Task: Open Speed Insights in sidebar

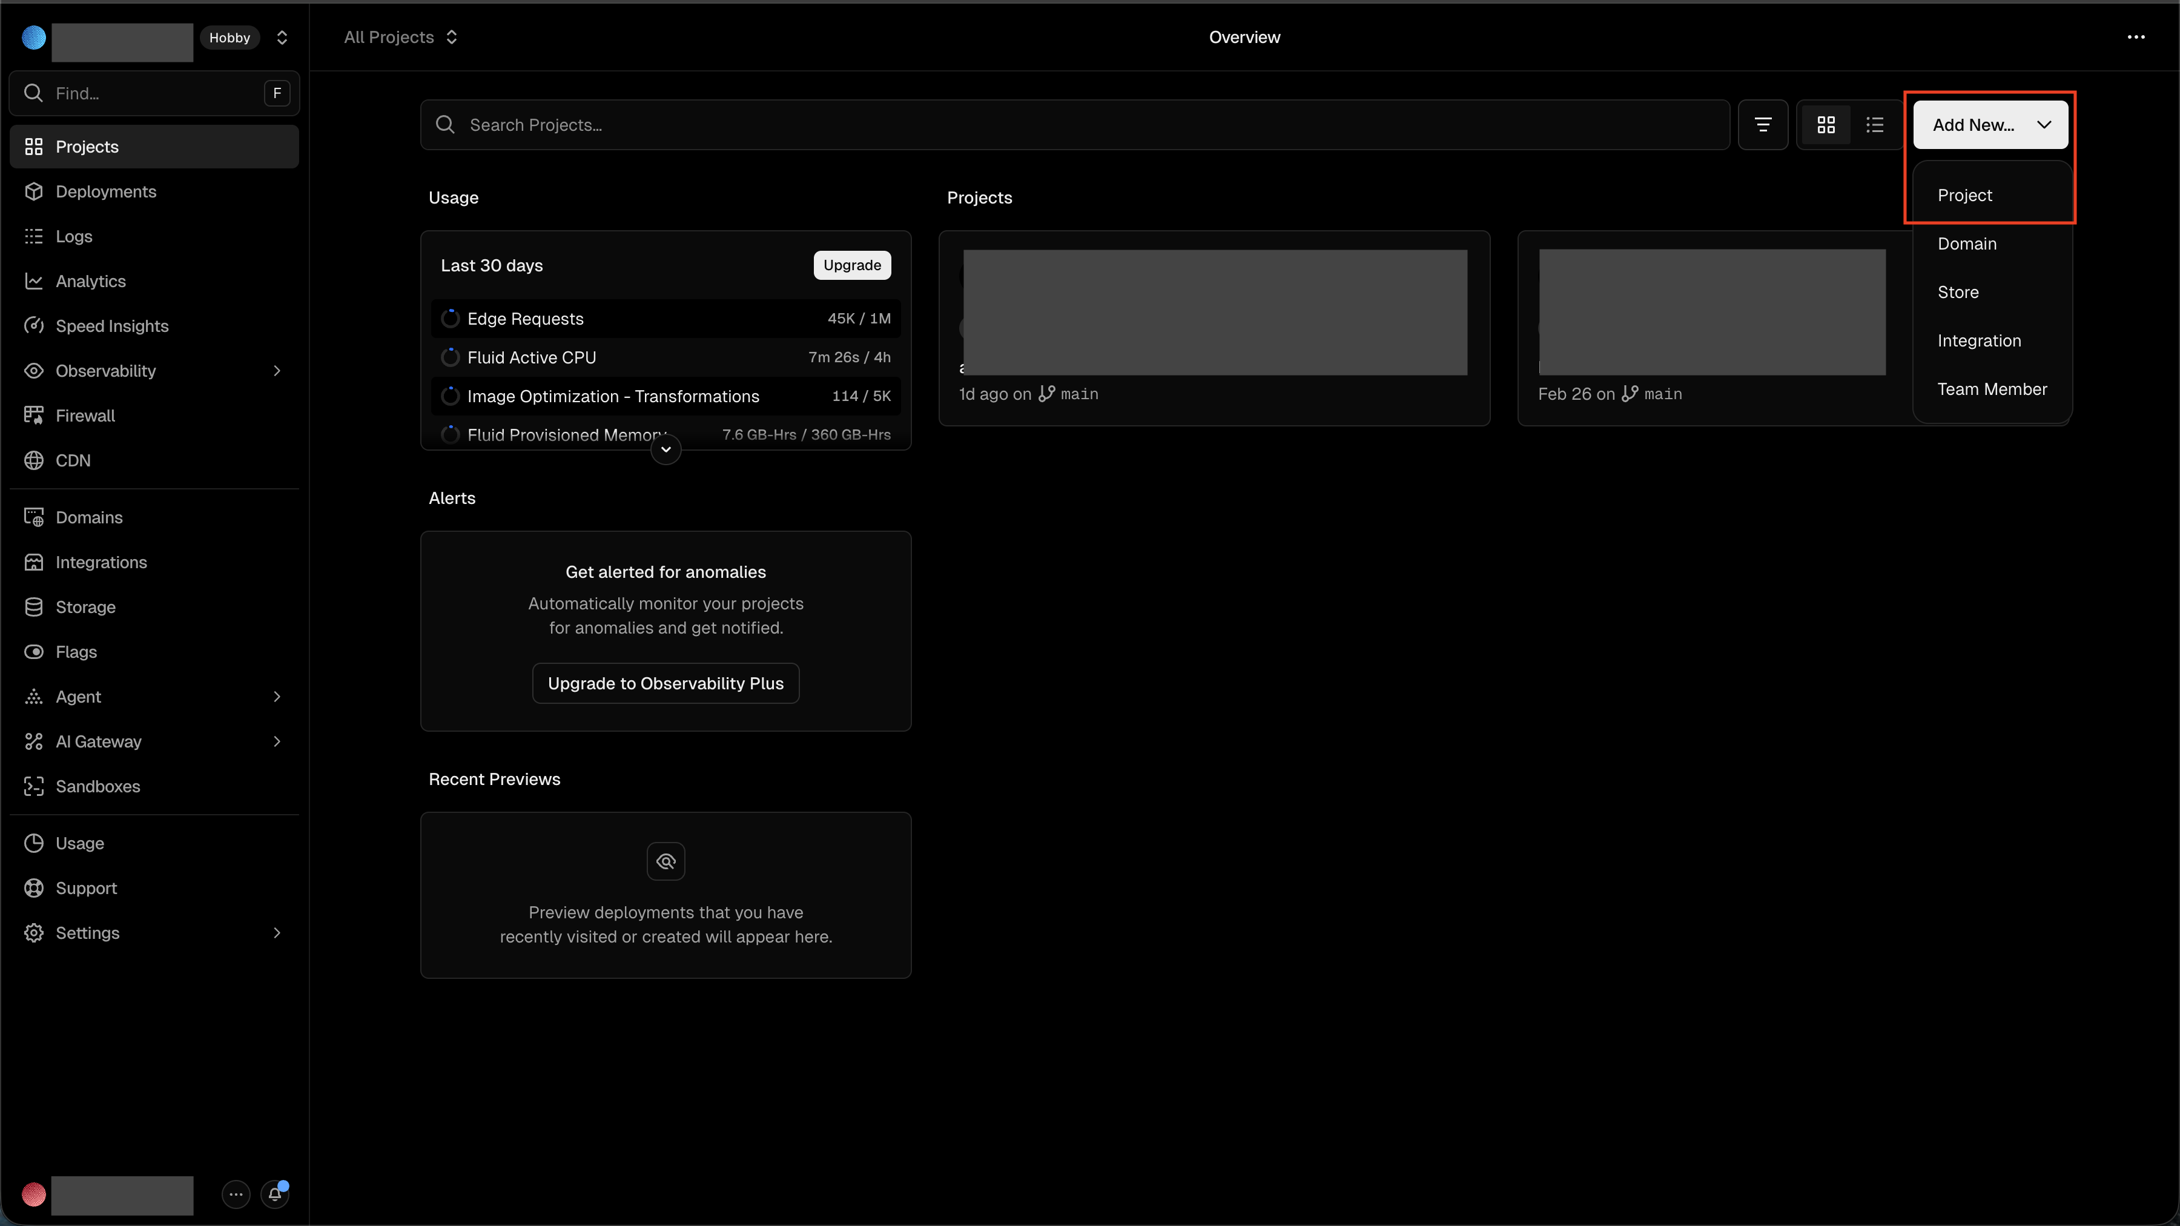Action: click(x=111, y=326)
